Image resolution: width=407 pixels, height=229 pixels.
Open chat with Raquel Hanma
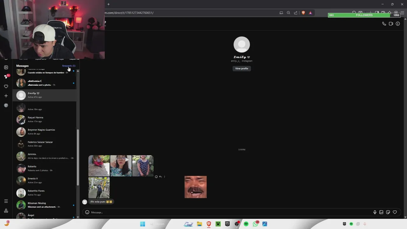pos(45,120)
